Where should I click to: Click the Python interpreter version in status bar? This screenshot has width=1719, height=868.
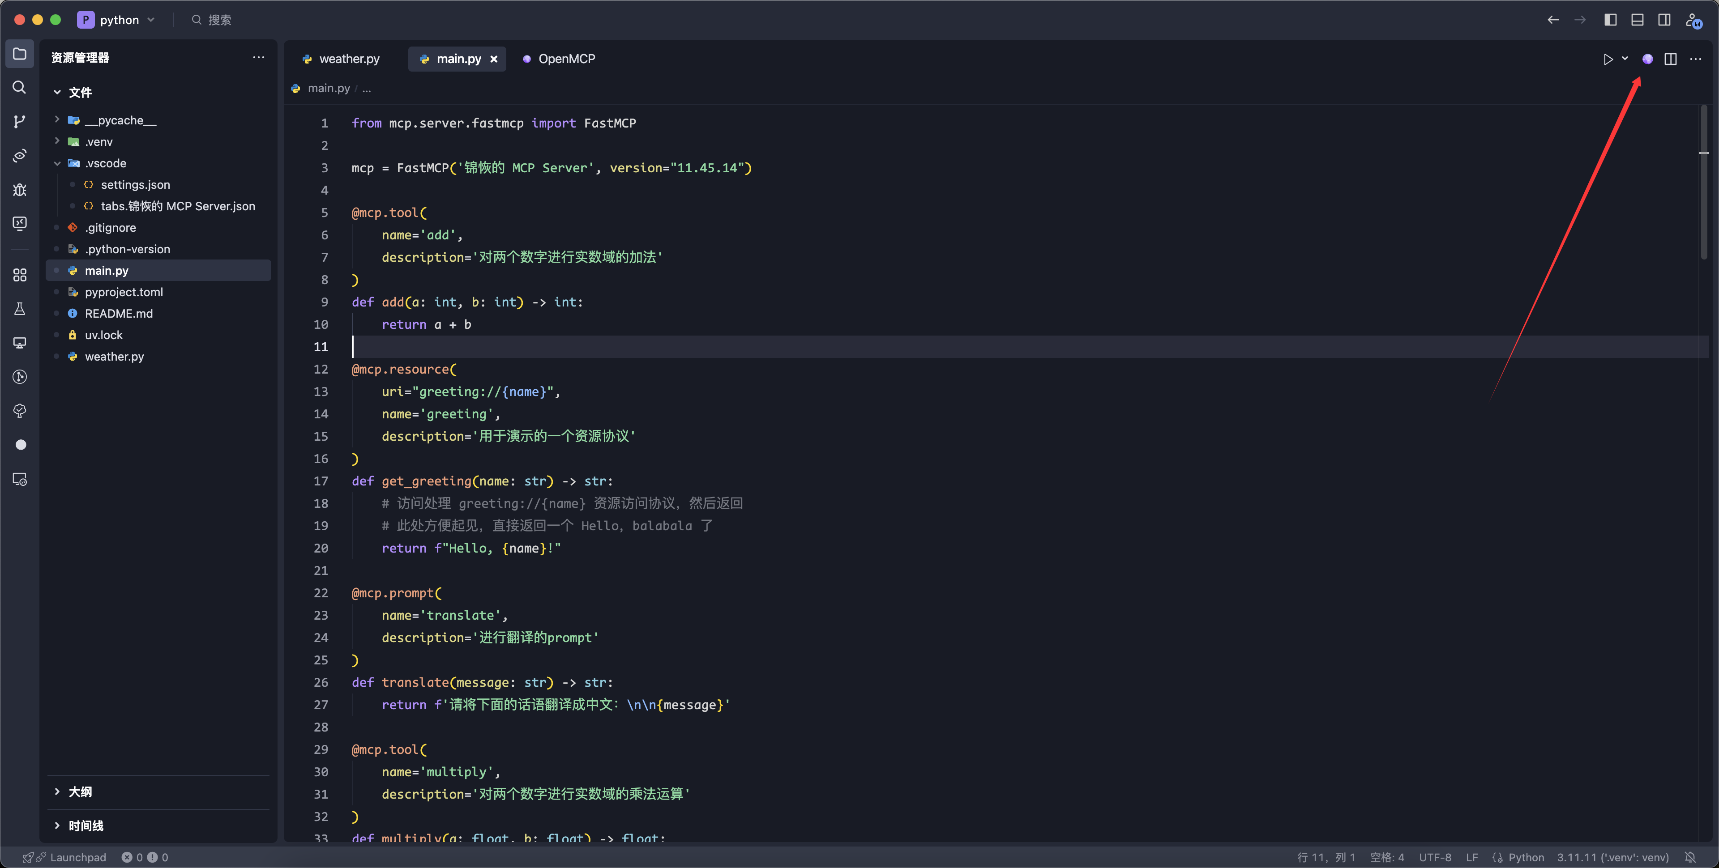pyautogui.click(x=1612, y=857)
